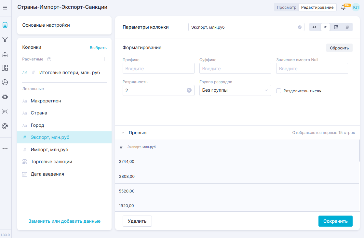Switch column type to date calendar
Viewport: 364px width, 238px height.
(x=336, y=27)
